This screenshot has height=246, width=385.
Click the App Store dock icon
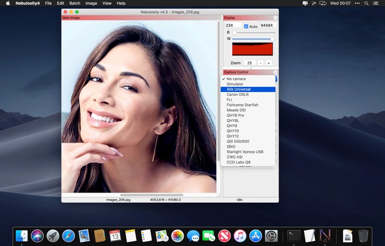pos(256,236)
